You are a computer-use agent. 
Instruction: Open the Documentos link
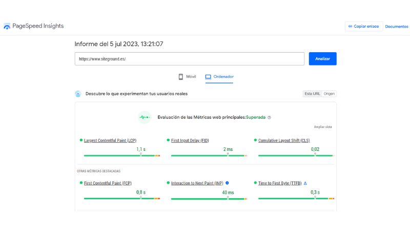[396, 27]
